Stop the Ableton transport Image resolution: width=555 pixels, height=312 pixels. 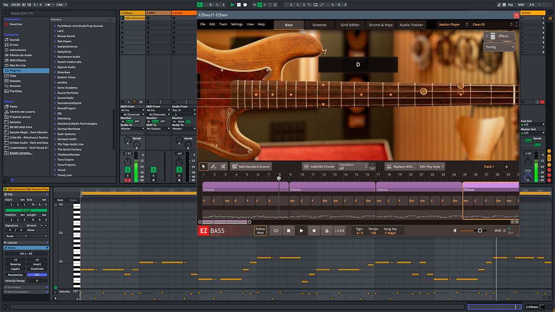point(239,5)
